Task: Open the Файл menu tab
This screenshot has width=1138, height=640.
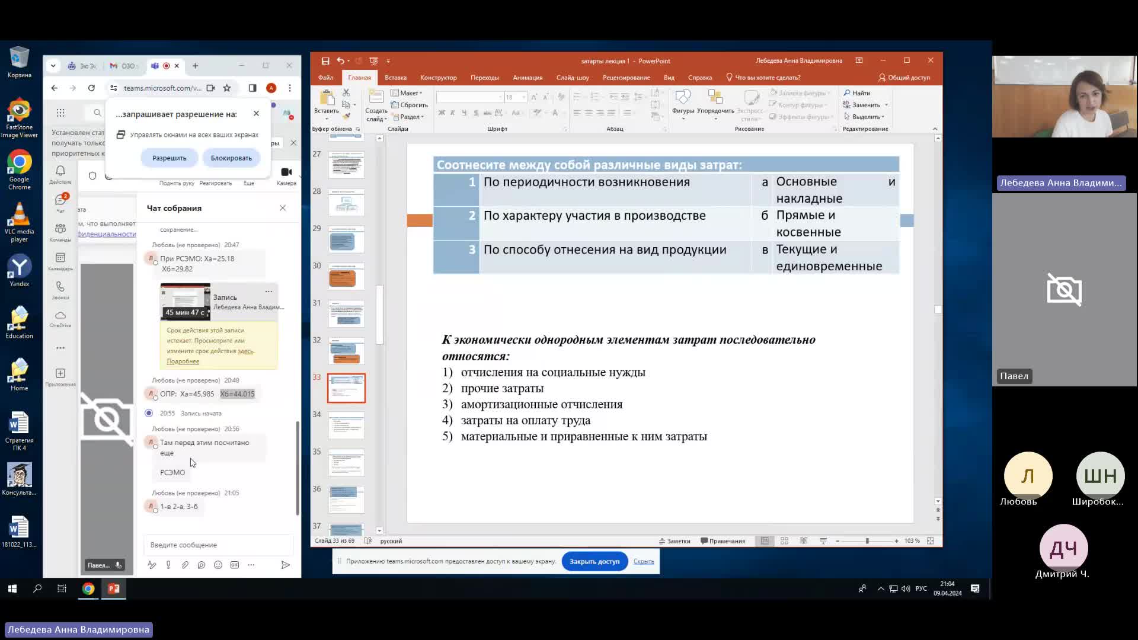Action: [325, 78]
